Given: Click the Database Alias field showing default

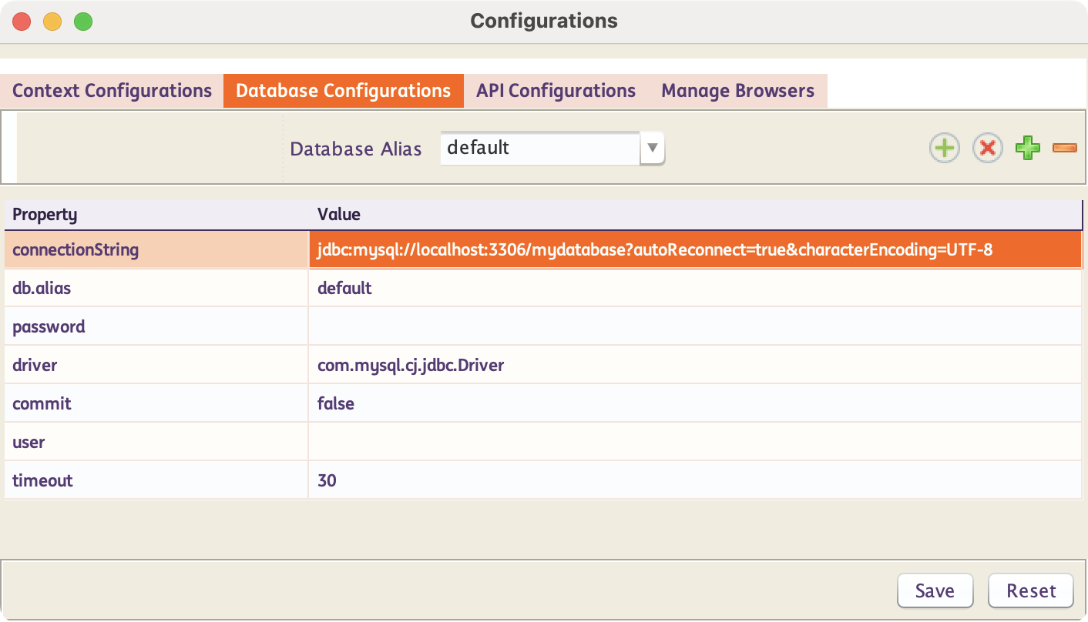Looking at the screenshot, I should tap(539, 148).
